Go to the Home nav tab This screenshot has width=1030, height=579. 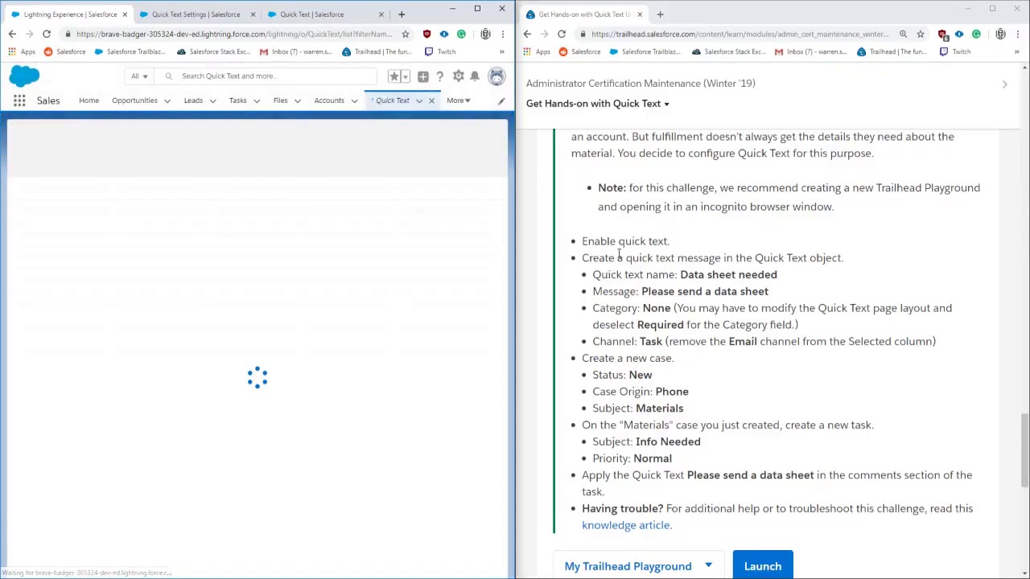(89, 101)
